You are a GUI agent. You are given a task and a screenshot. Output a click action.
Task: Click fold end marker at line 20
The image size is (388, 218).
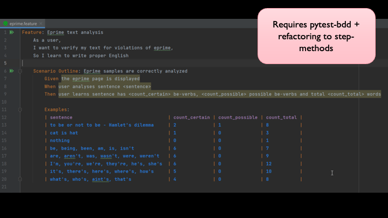20,179
